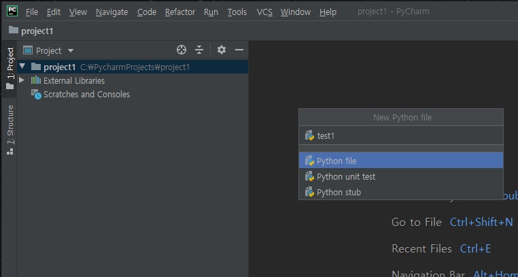Viewport: 518px width, 277px height.
Task: Choose Python file in New Python file popup
Action: pyautogui.click(x=400, y=161)
